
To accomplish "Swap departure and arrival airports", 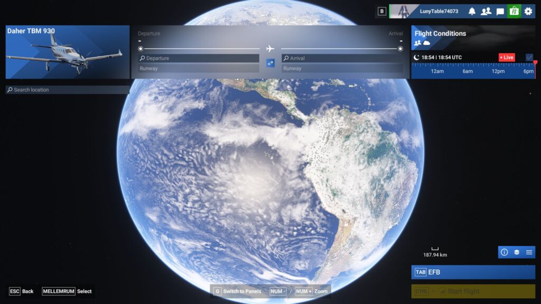I will point(270,63).
